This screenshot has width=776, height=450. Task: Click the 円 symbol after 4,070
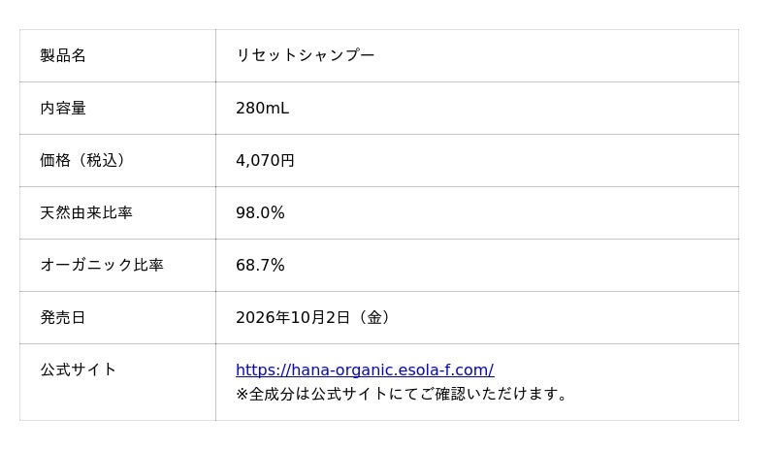(x=287, y=160)
